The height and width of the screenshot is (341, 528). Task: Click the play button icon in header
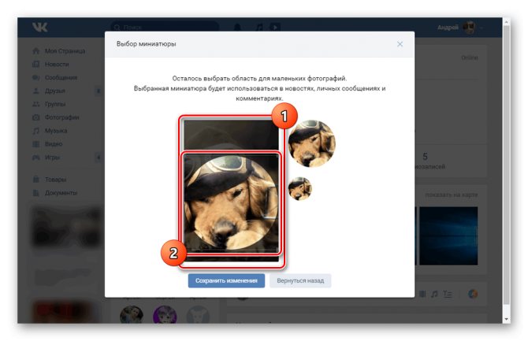[275, 27]
